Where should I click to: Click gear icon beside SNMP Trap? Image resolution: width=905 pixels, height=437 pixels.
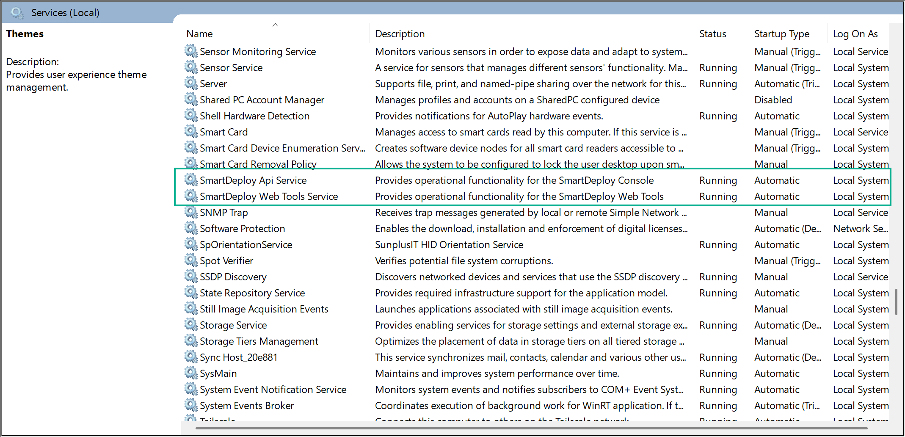pos(191,212)
